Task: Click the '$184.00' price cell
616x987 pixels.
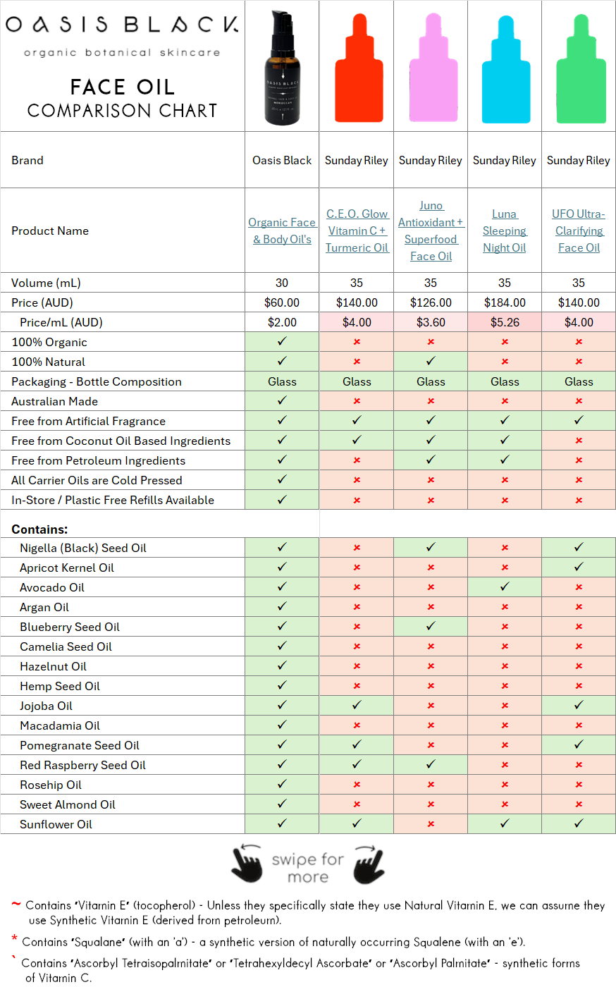Action: (505, 302)
